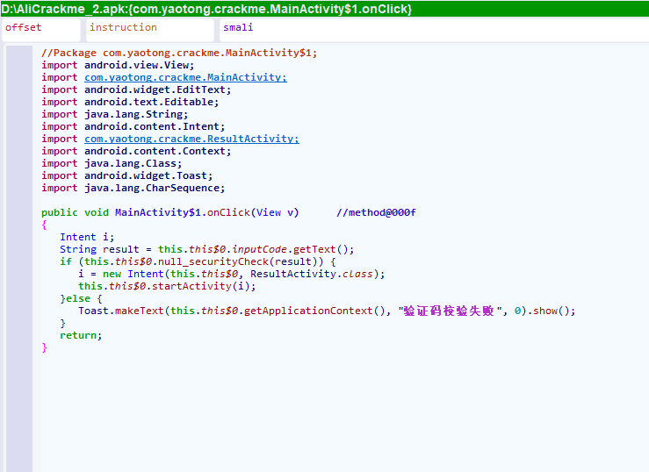This screenshot has height=472, width=649.
Task: Open the com.yaotong.crackme.MainActivity import link
Action: click(185, 77)
